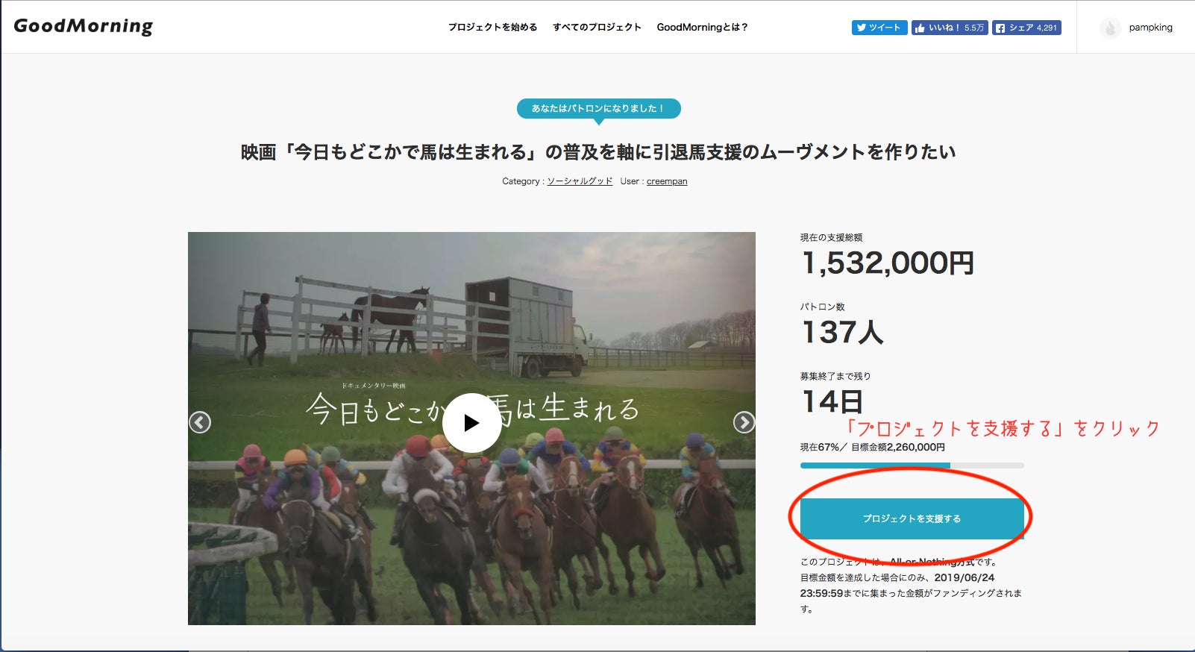Play the project video
The width and height of the screenshot is (1195, 652).
(471, 423)
